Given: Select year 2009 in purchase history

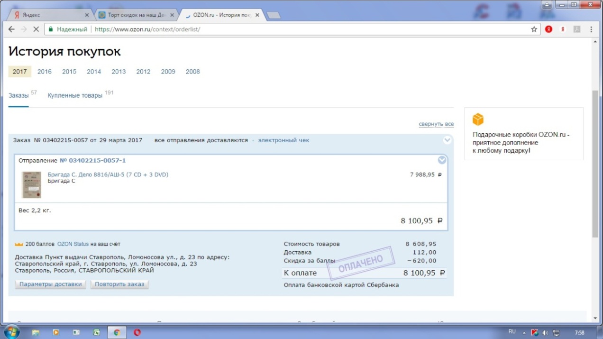Looking at the screenshot, I should point(168,72).
